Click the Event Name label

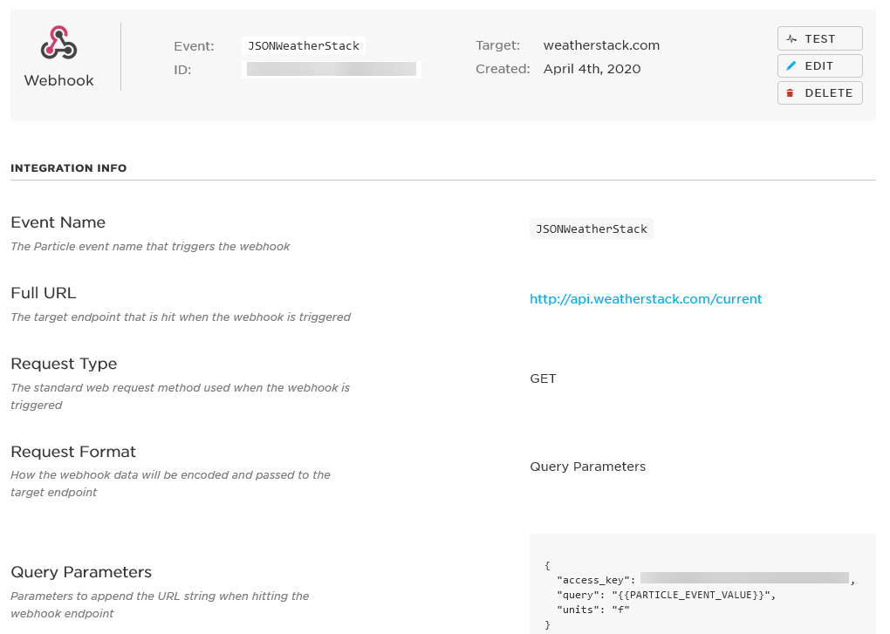pyautogui.click(x=58, y=222)
